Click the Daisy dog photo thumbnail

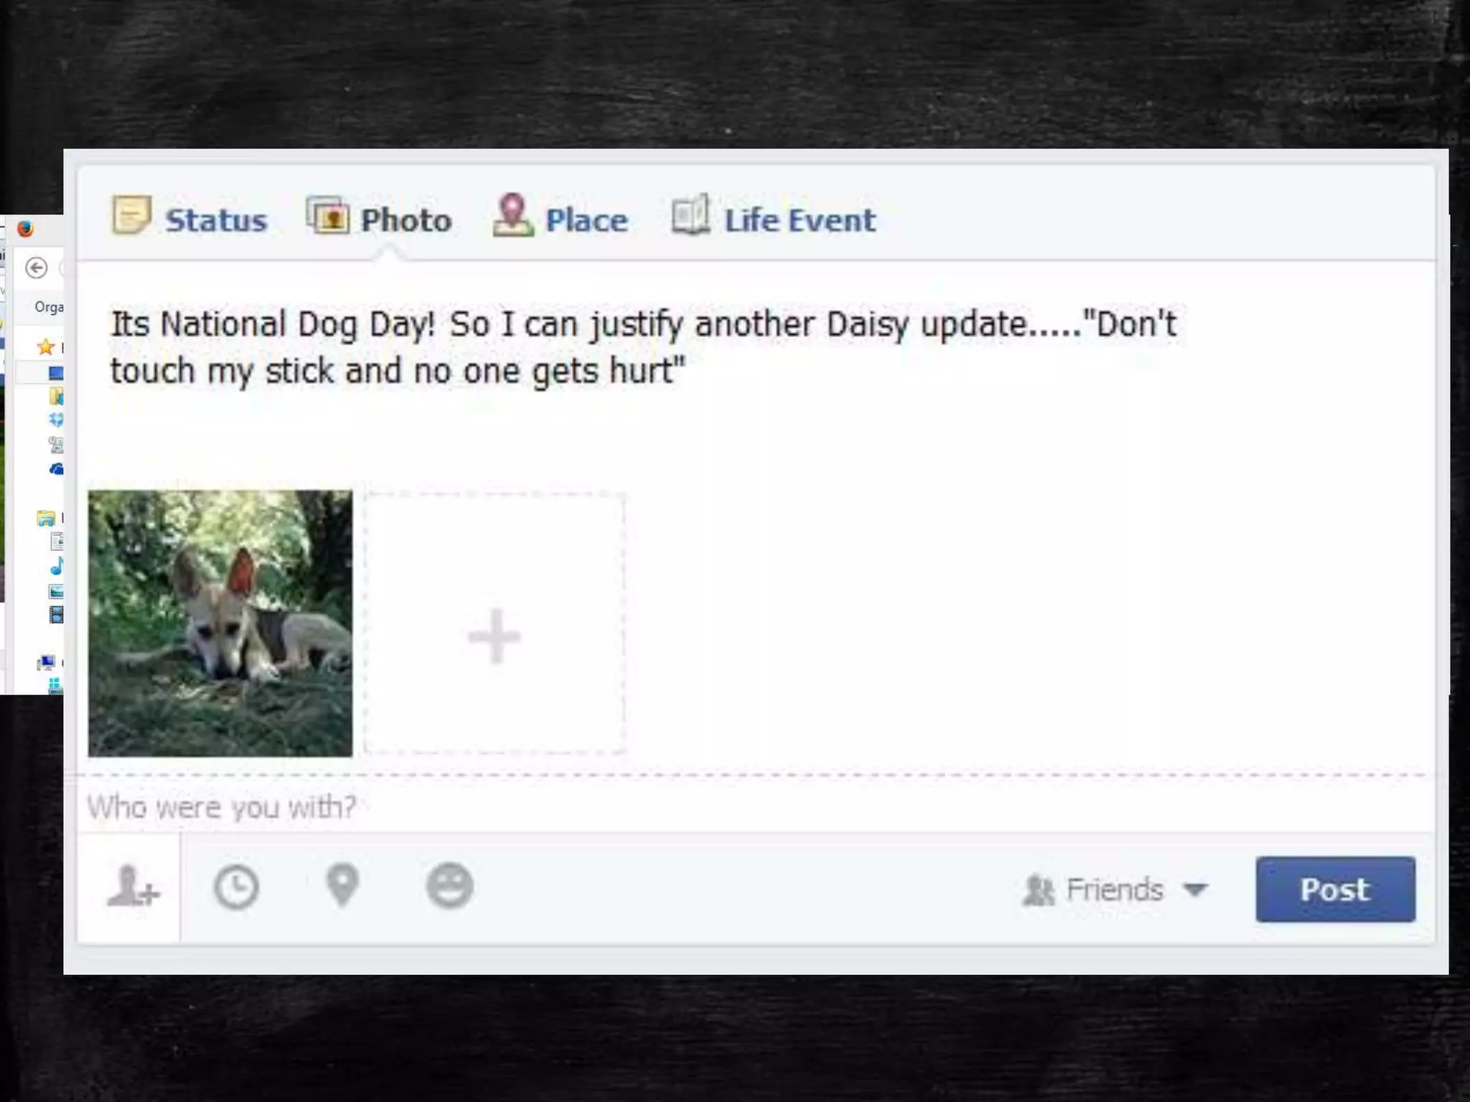coord(220,623)
